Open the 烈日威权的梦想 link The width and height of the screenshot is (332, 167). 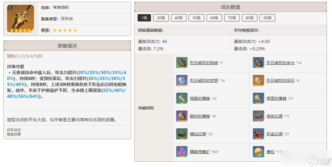pyautogui.click(x=204, y=80)
